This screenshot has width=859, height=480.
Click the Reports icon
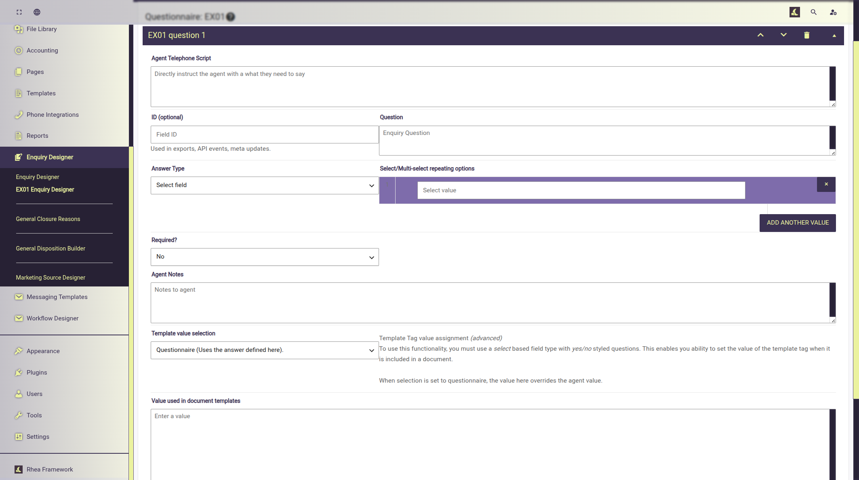pyautogui.click(x=19, y=136)
